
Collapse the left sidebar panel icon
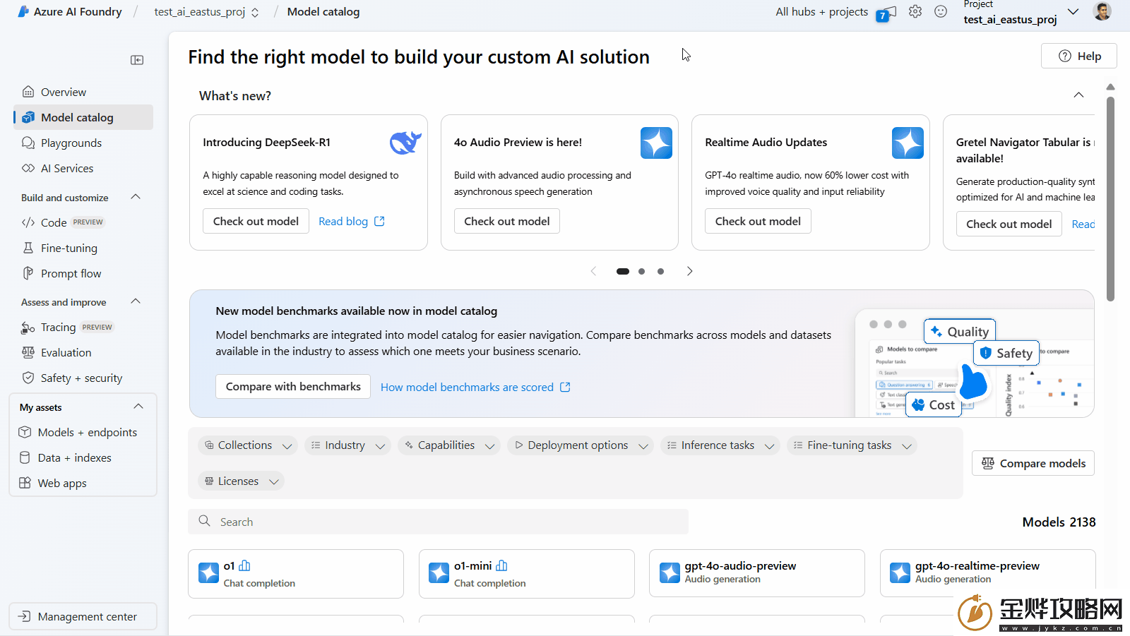point(137,60)
